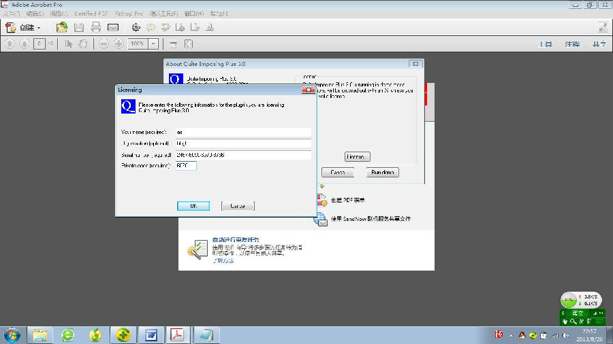The image size is (613, 344).
Task: Close the About Quite Imposing Plus dialog
Action: [x=415, y=64]
